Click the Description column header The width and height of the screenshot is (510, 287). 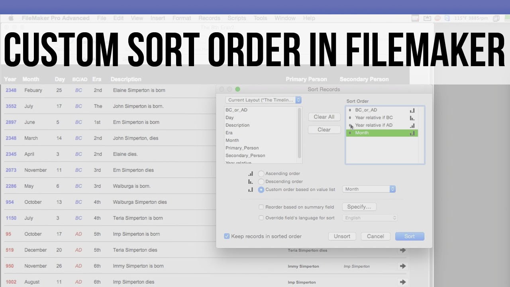click(x=126, y=79)
